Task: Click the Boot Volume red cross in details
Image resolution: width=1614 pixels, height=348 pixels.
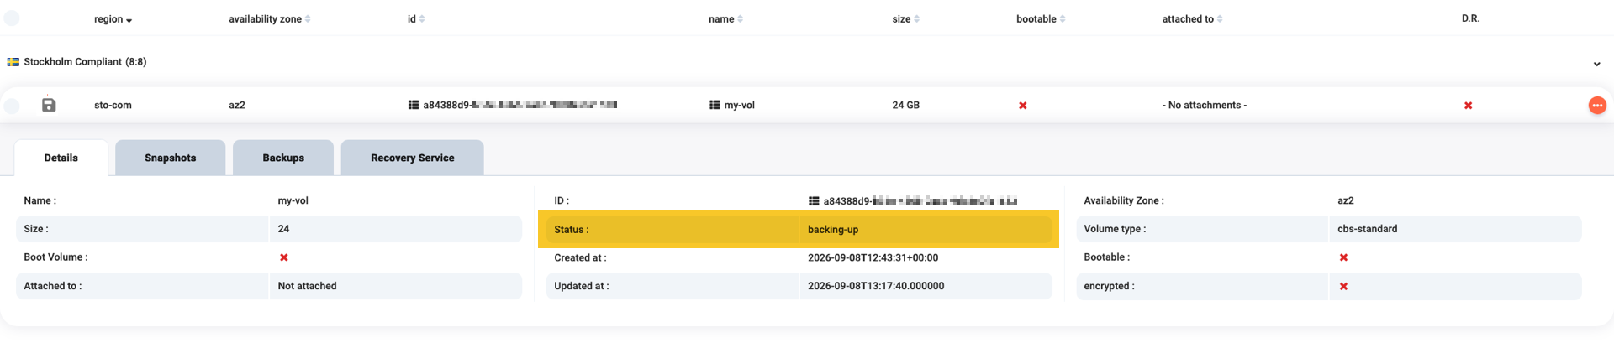Action: [x=284, y=257]
